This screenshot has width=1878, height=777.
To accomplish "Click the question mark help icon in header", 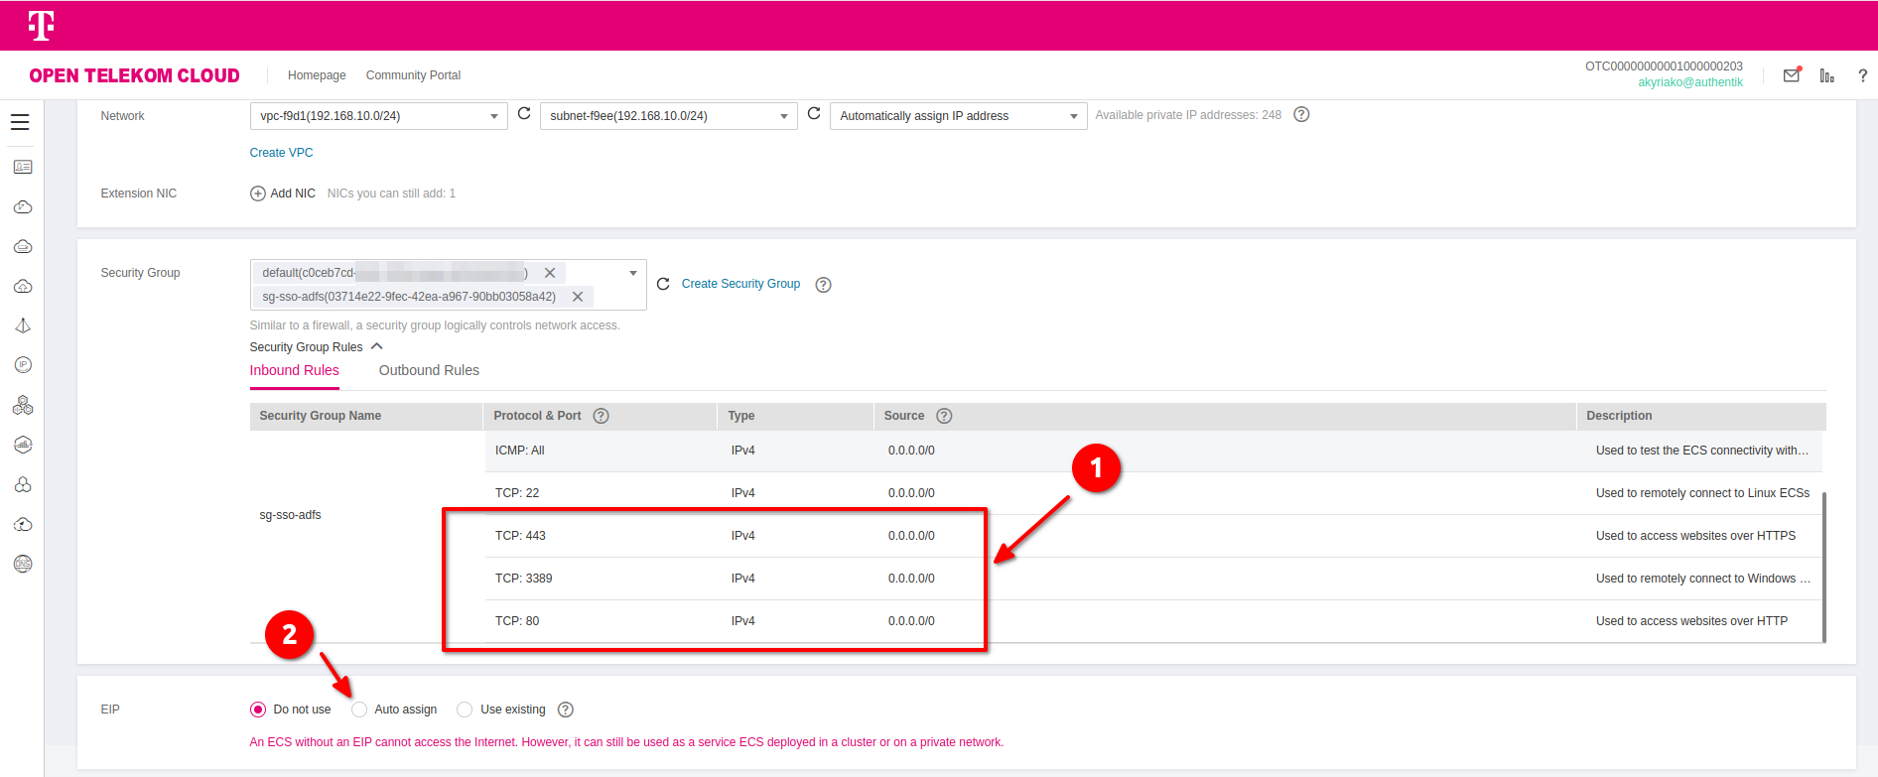I will 1862,75.
